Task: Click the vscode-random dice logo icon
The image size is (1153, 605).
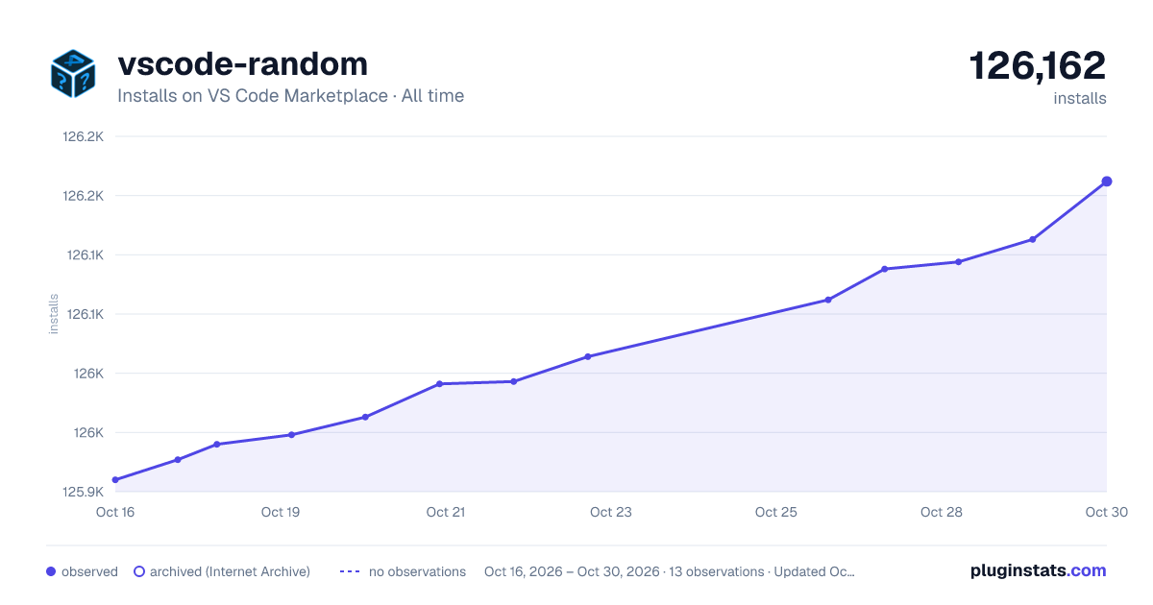Action: 73,73
